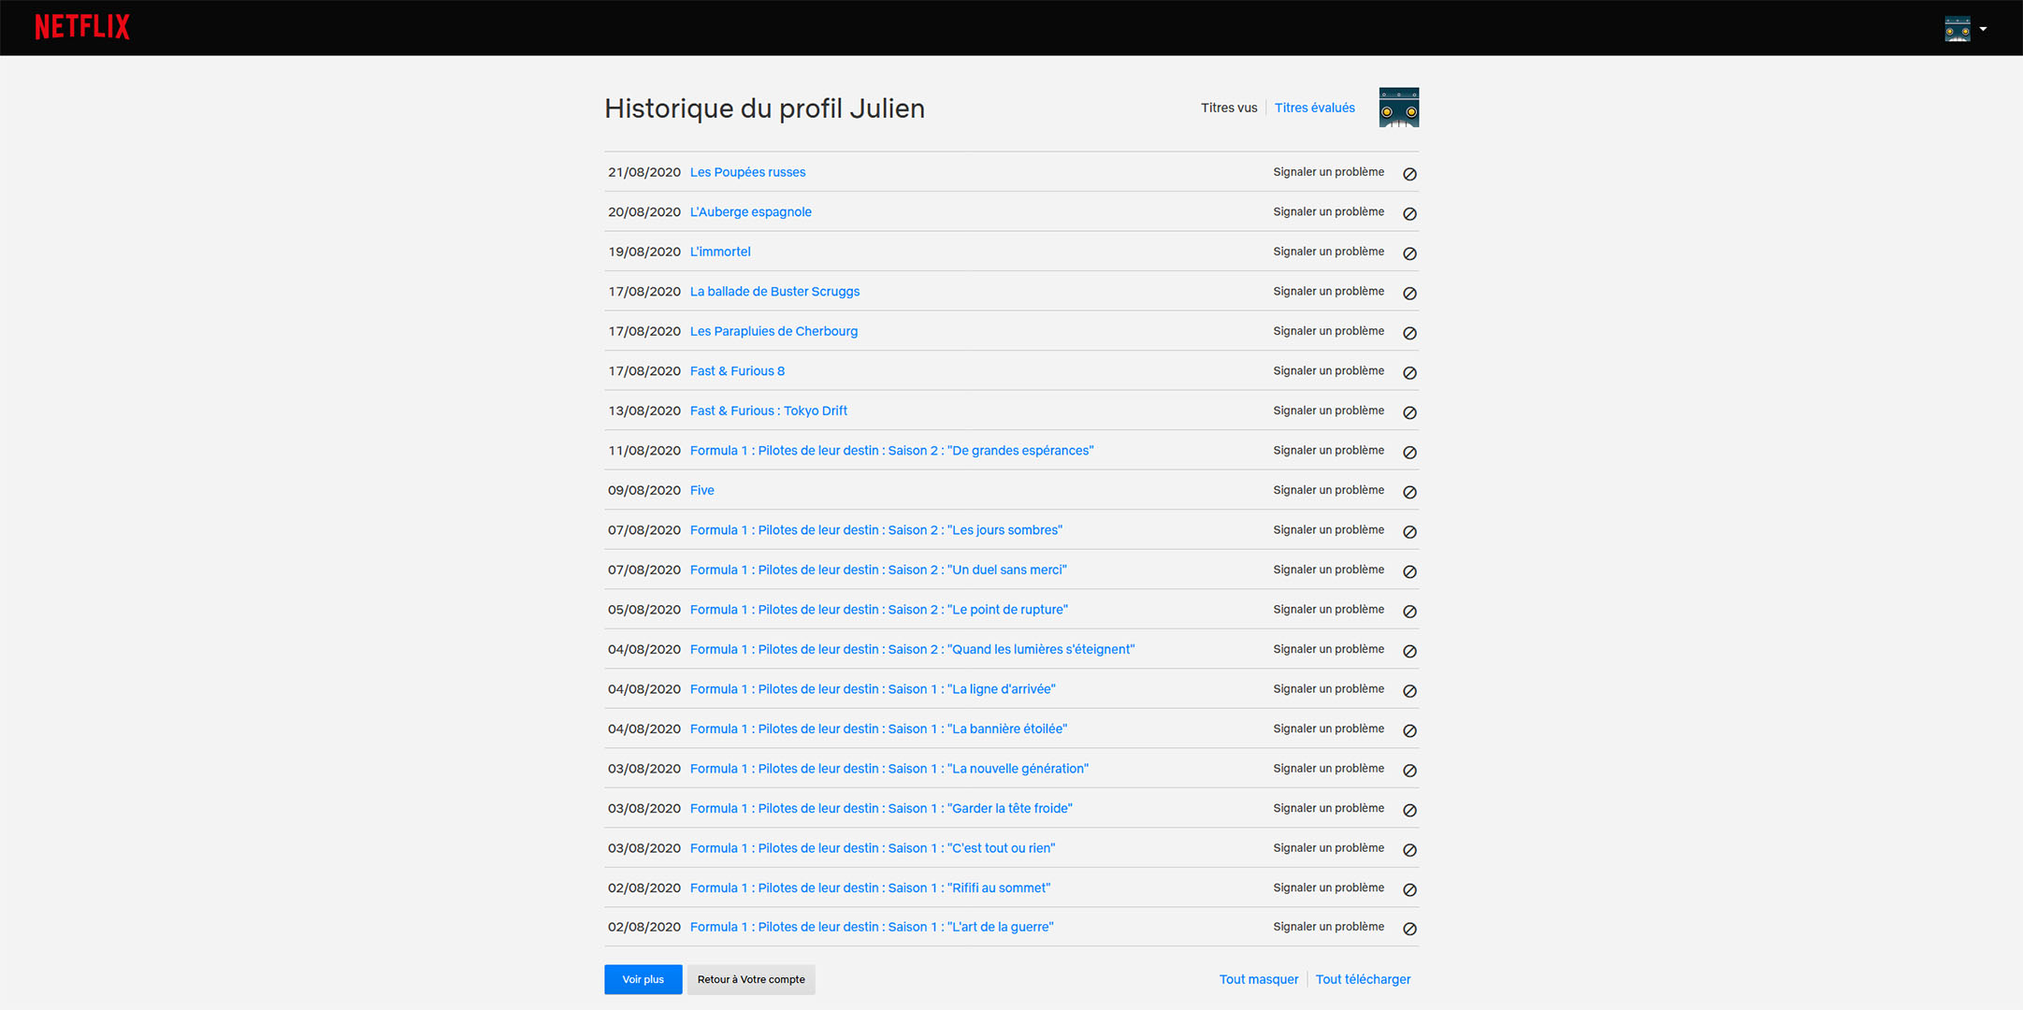
Task: Open Les Parapluies de Cherbourg link
Action: [773, 331]
